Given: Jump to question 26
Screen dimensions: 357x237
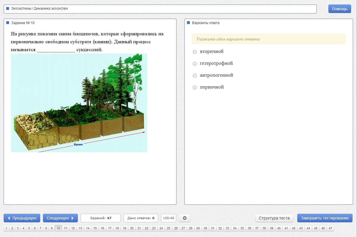Looking at the screenshot, I should tap(176, 228).
